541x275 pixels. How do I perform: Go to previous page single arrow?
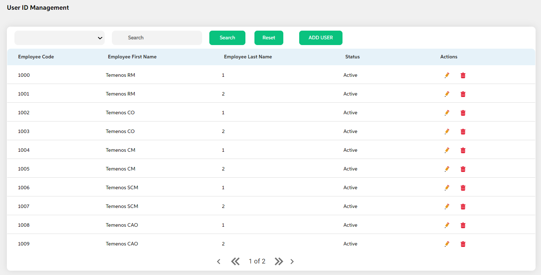pos(218,262)
